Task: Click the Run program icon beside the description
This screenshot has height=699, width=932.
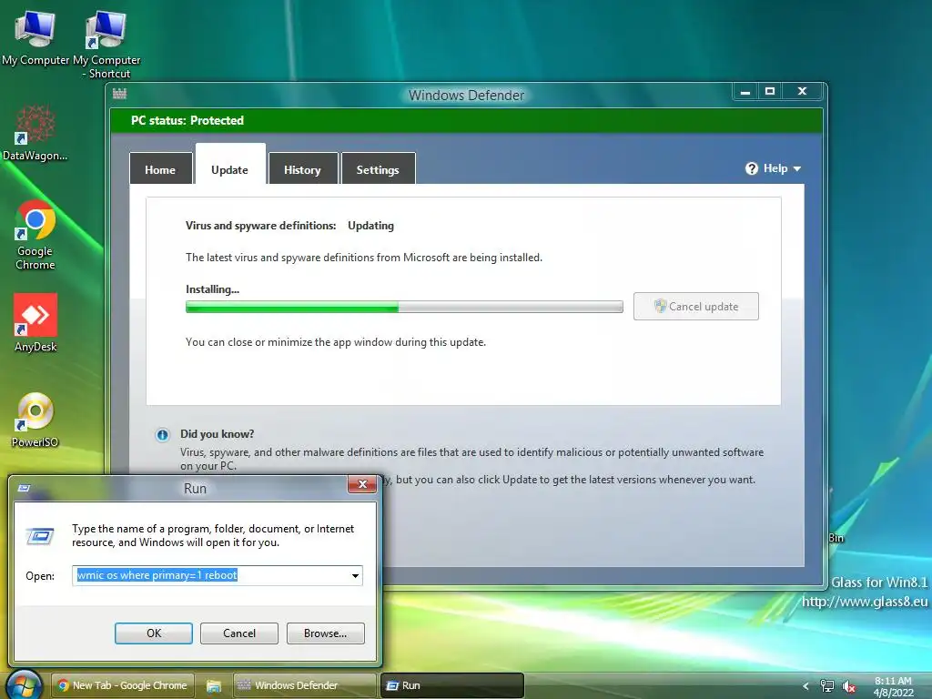Action: (40, 536)
